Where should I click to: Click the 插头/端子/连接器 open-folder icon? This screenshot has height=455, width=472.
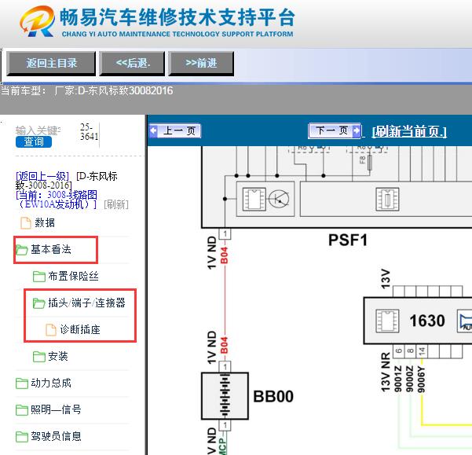click(x=39, y=303)
